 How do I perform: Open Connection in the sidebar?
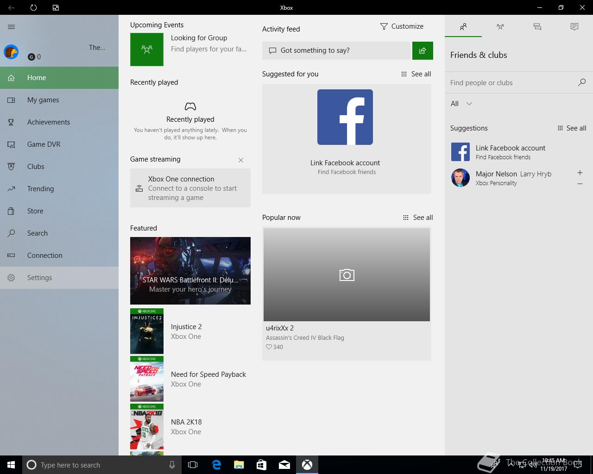(x=59, y=256)
